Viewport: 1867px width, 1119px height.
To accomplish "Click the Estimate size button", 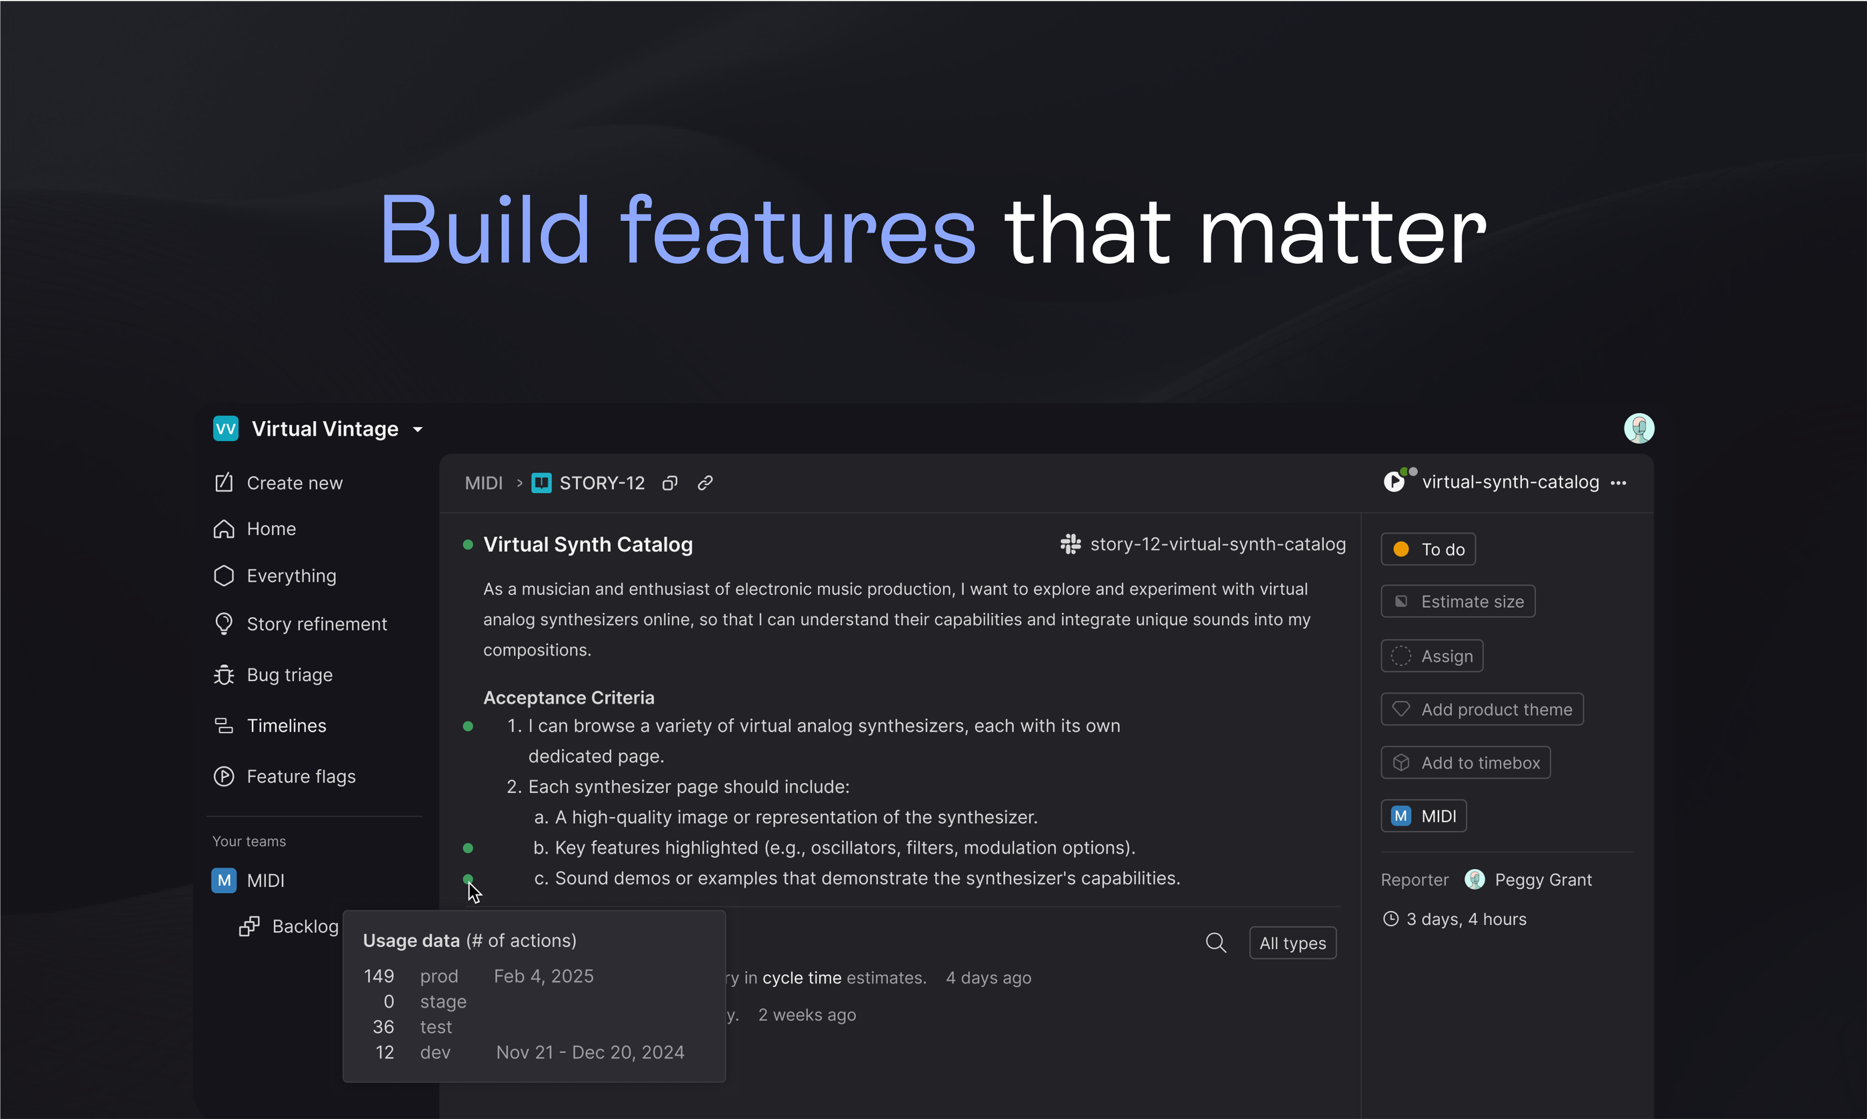I will click(x=1457, y=601).
